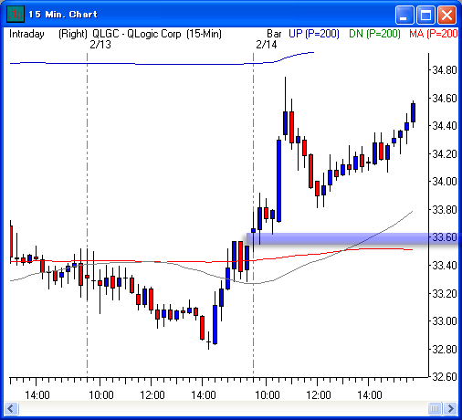Click the Intraday label
The image size is (462, 420).
click(x=26, y=34)
